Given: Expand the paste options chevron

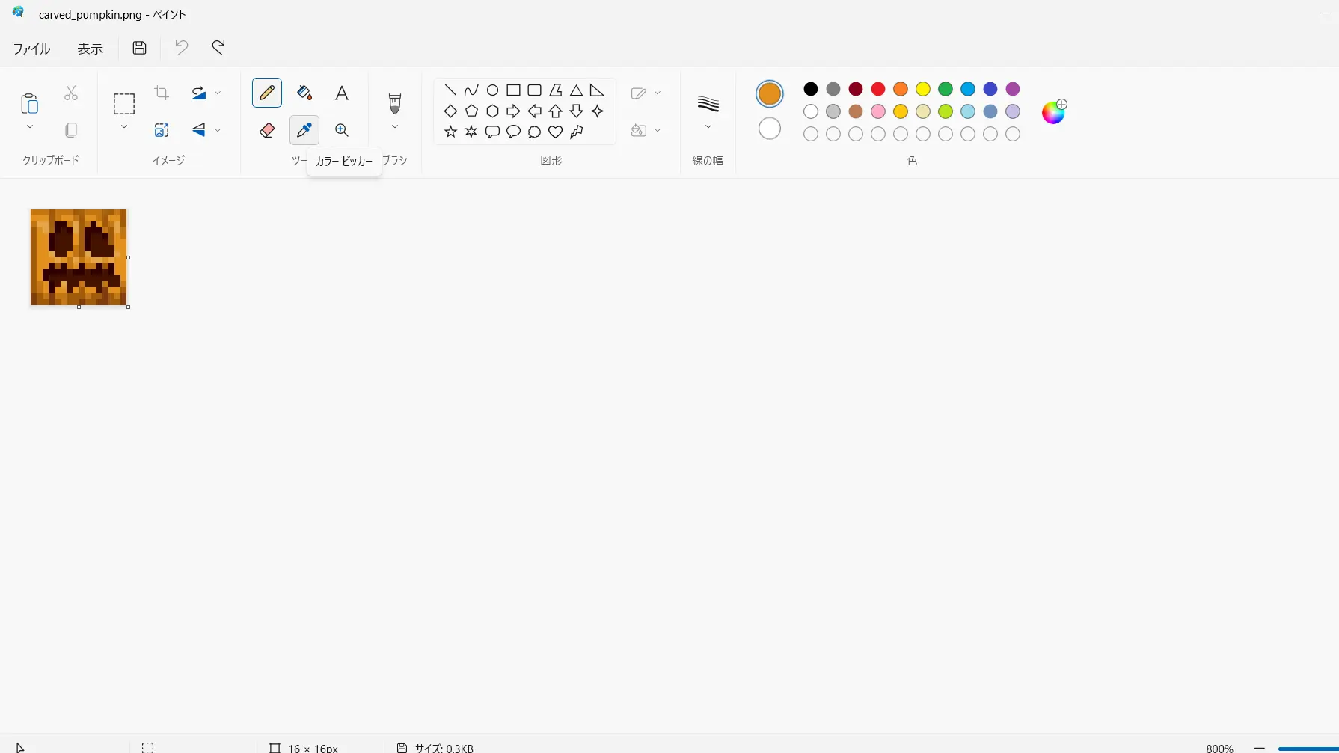Looking at the screenshot, I should pyautogui.click(x=30, y=127).
